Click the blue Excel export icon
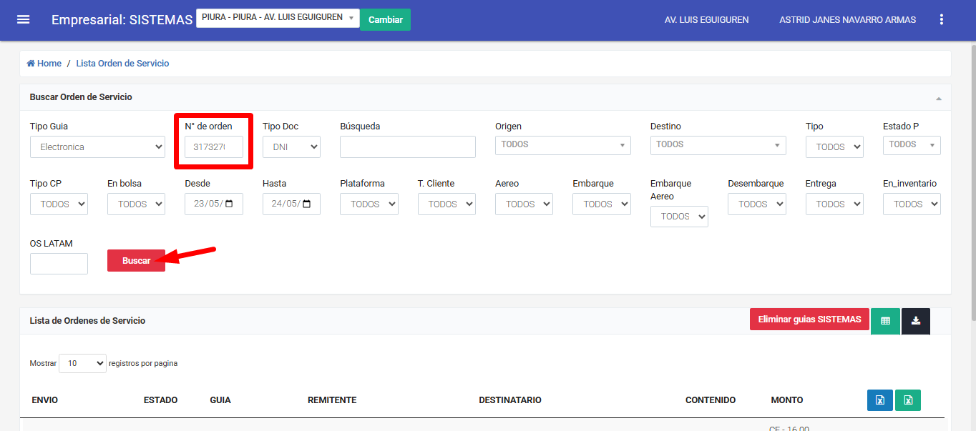Screen dimensions: 976x431 pyautogui.click(x=879, y=400)
